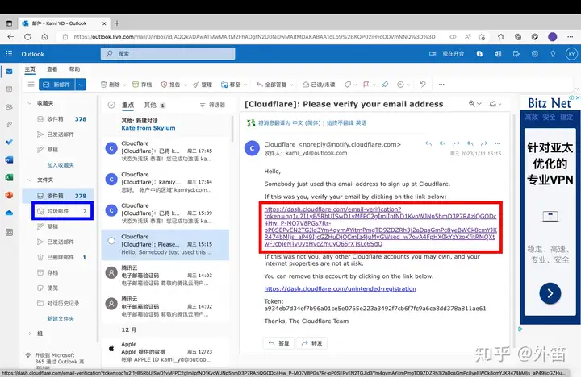Viewport: 581px width, 377px height.
Task: Open the unintended-registration link
Action: coord(341,288)
